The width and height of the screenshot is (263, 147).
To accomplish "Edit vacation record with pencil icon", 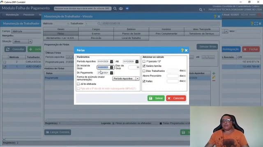I will click(214, 77).
